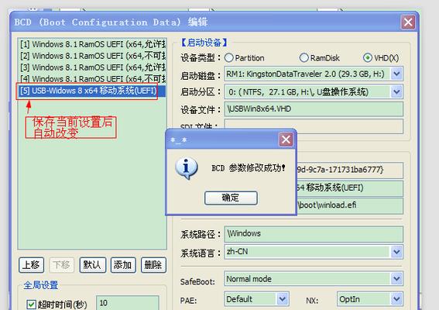Expand the boot partition (启动分区) dropdown
Viewport: 439px width, 310px height.
(396, 91)
